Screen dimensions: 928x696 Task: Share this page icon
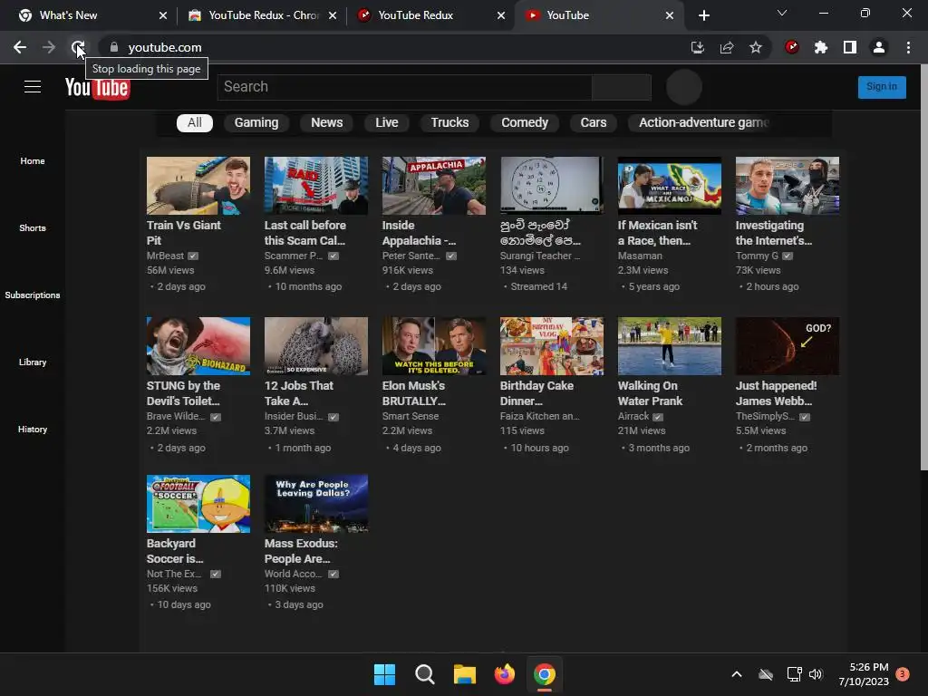point(727,47)
